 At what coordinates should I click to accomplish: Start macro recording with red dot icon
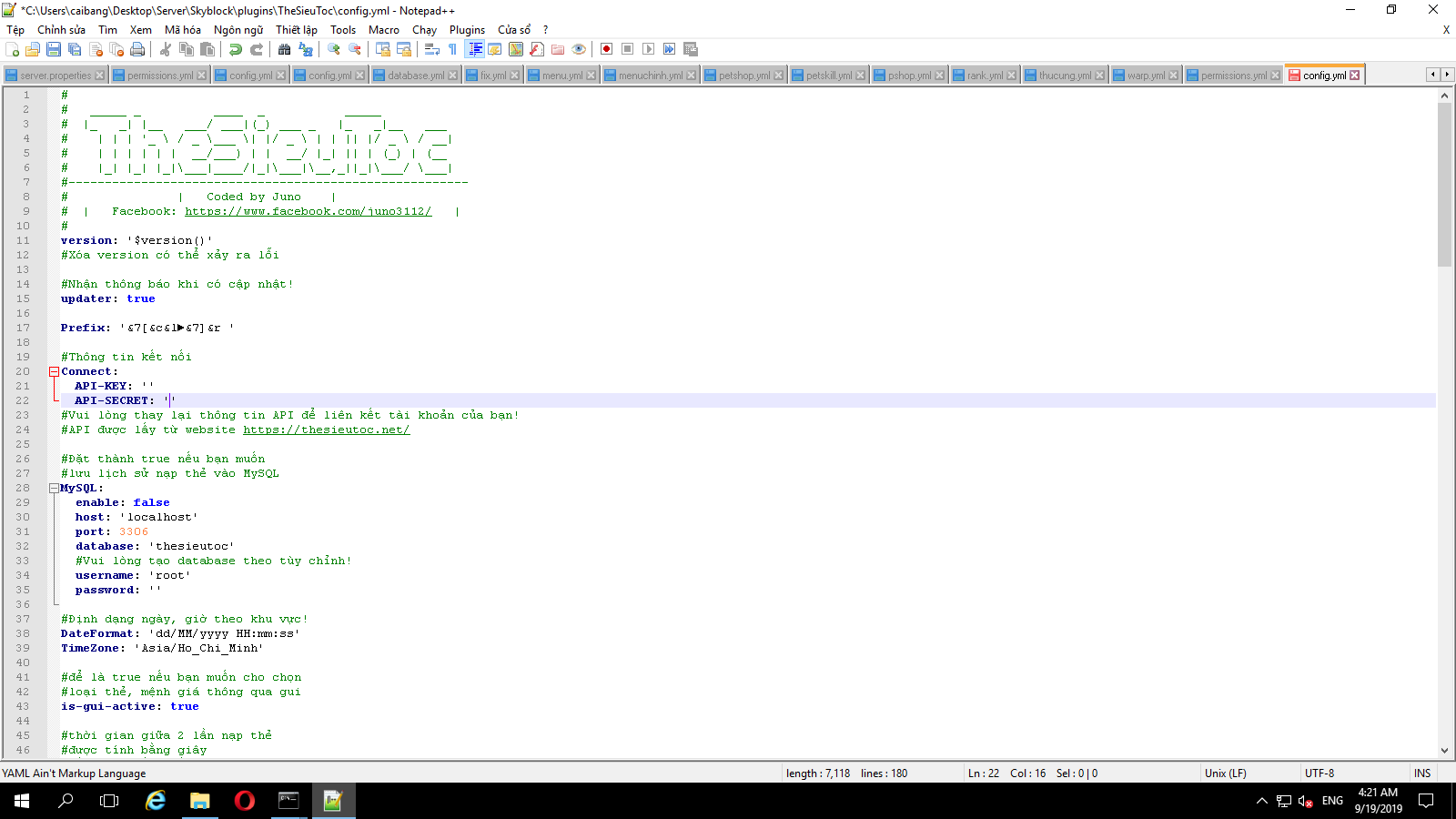pos(606,49)
